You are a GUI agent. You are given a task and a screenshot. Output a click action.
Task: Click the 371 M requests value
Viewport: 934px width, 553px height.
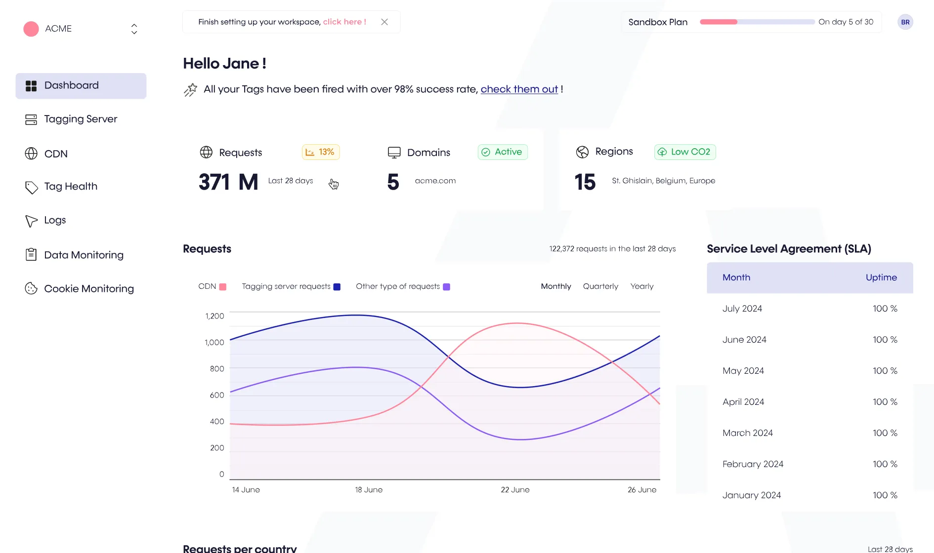[x=228, y=182]
